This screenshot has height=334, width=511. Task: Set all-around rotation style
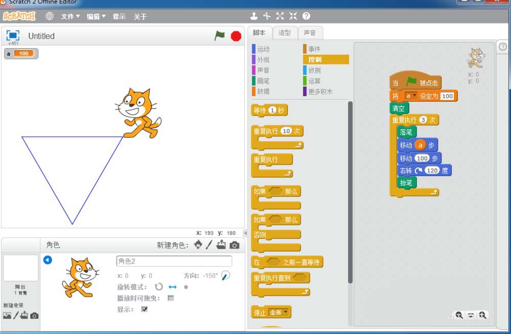point(159,287)
